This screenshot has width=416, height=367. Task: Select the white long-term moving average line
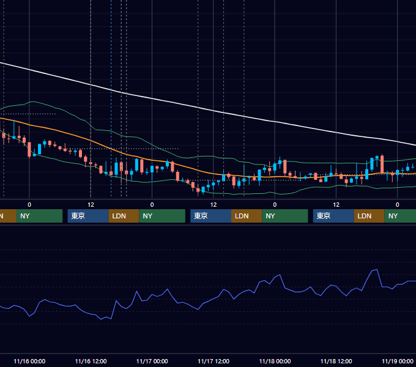click(212, 110)
